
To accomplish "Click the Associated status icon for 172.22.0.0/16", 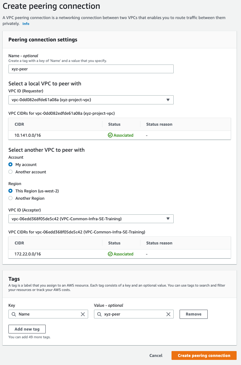I will pos(109,254).
